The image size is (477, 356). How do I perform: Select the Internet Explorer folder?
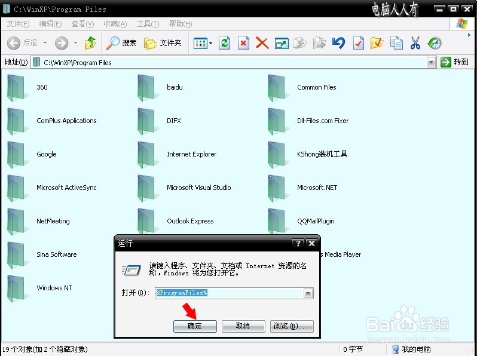pos(177,155)
